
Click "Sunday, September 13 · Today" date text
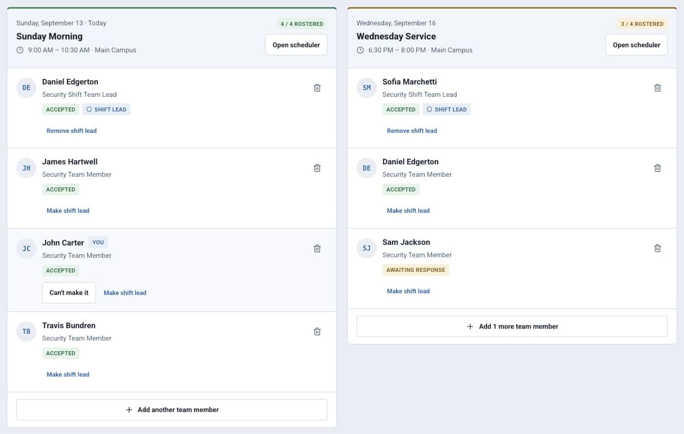(x=61, y=23)
